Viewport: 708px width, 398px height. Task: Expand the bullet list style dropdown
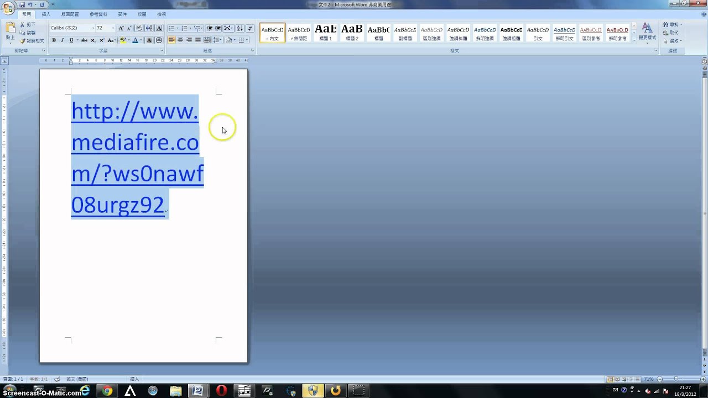coord(177,28)
